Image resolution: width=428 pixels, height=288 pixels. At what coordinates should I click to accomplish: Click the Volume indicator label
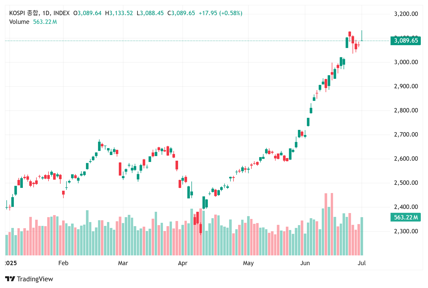coord(19,22)
